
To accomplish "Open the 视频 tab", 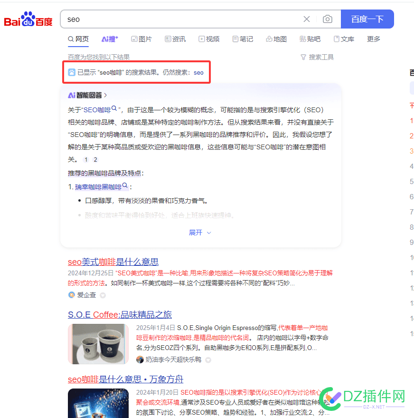I will tap(209, 39).
